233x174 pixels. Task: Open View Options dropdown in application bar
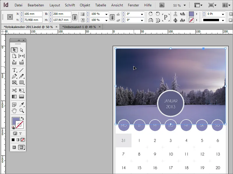click(198, 5)
